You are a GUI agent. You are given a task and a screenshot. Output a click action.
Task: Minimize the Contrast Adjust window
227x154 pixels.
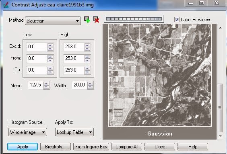pyautogui.click(x=191, y=3)
